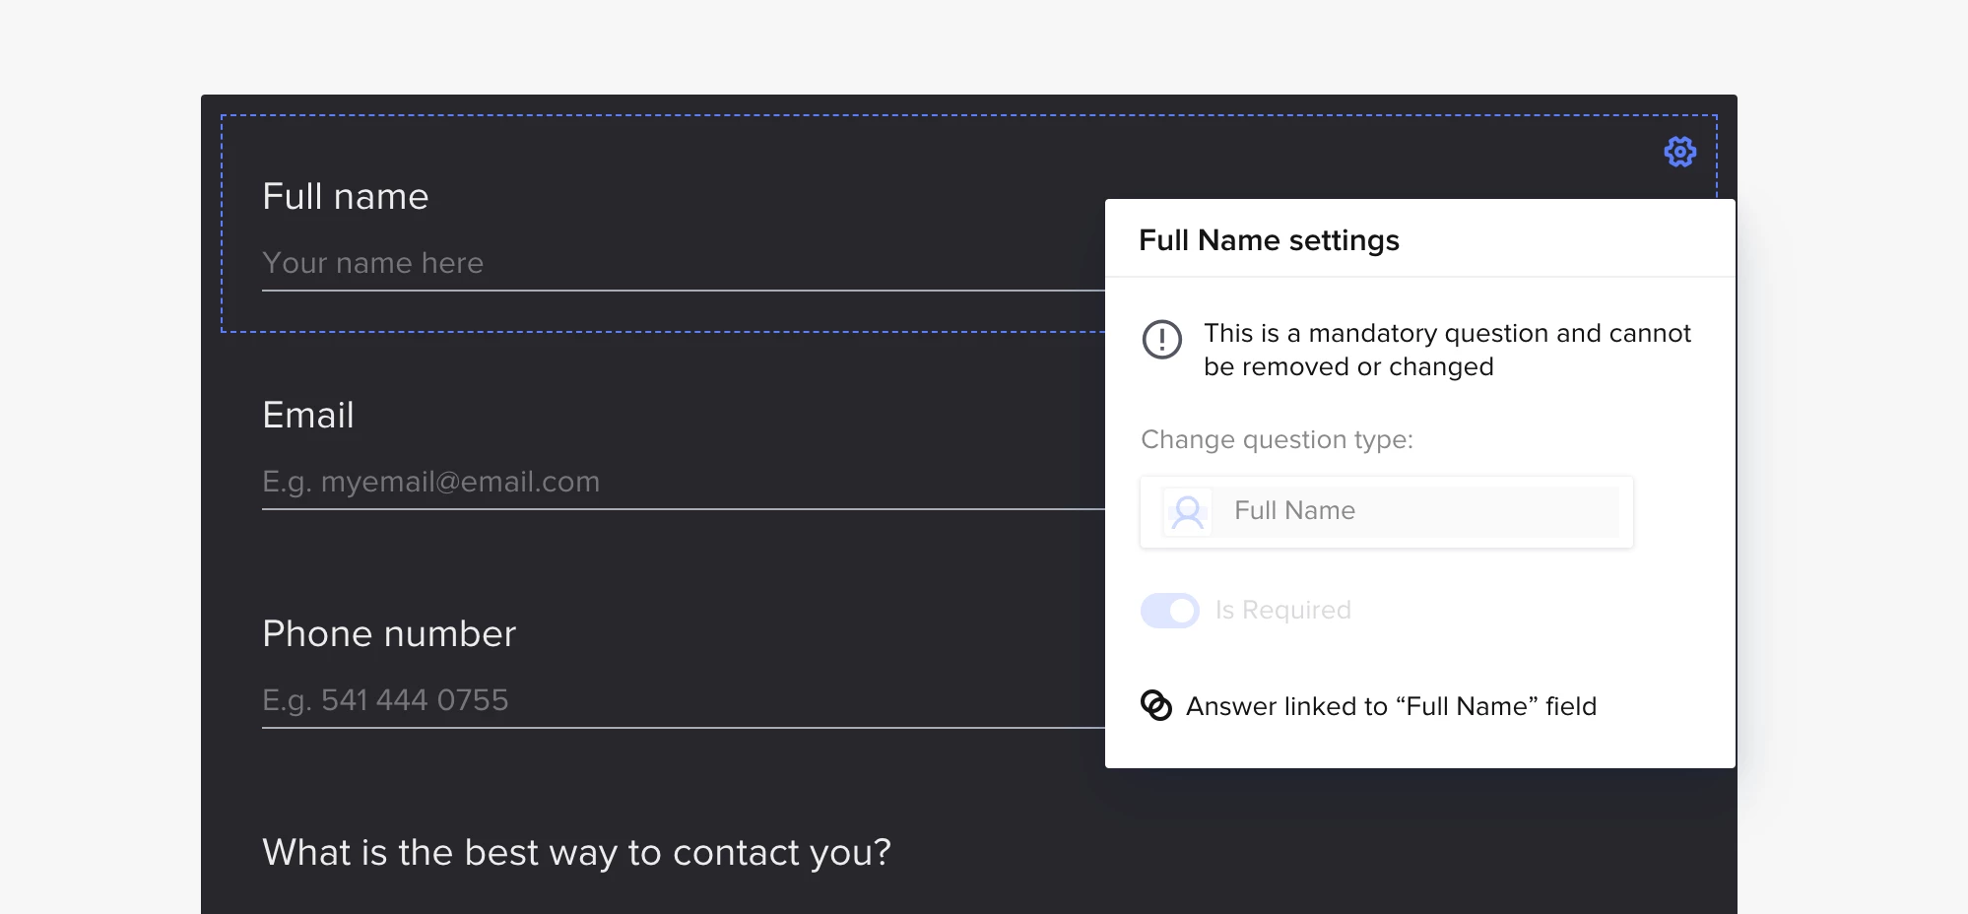The width and height of the screenshot is (1968, 914).
Task: Toggle the Is Required switch
Action: pos(1169,611)
